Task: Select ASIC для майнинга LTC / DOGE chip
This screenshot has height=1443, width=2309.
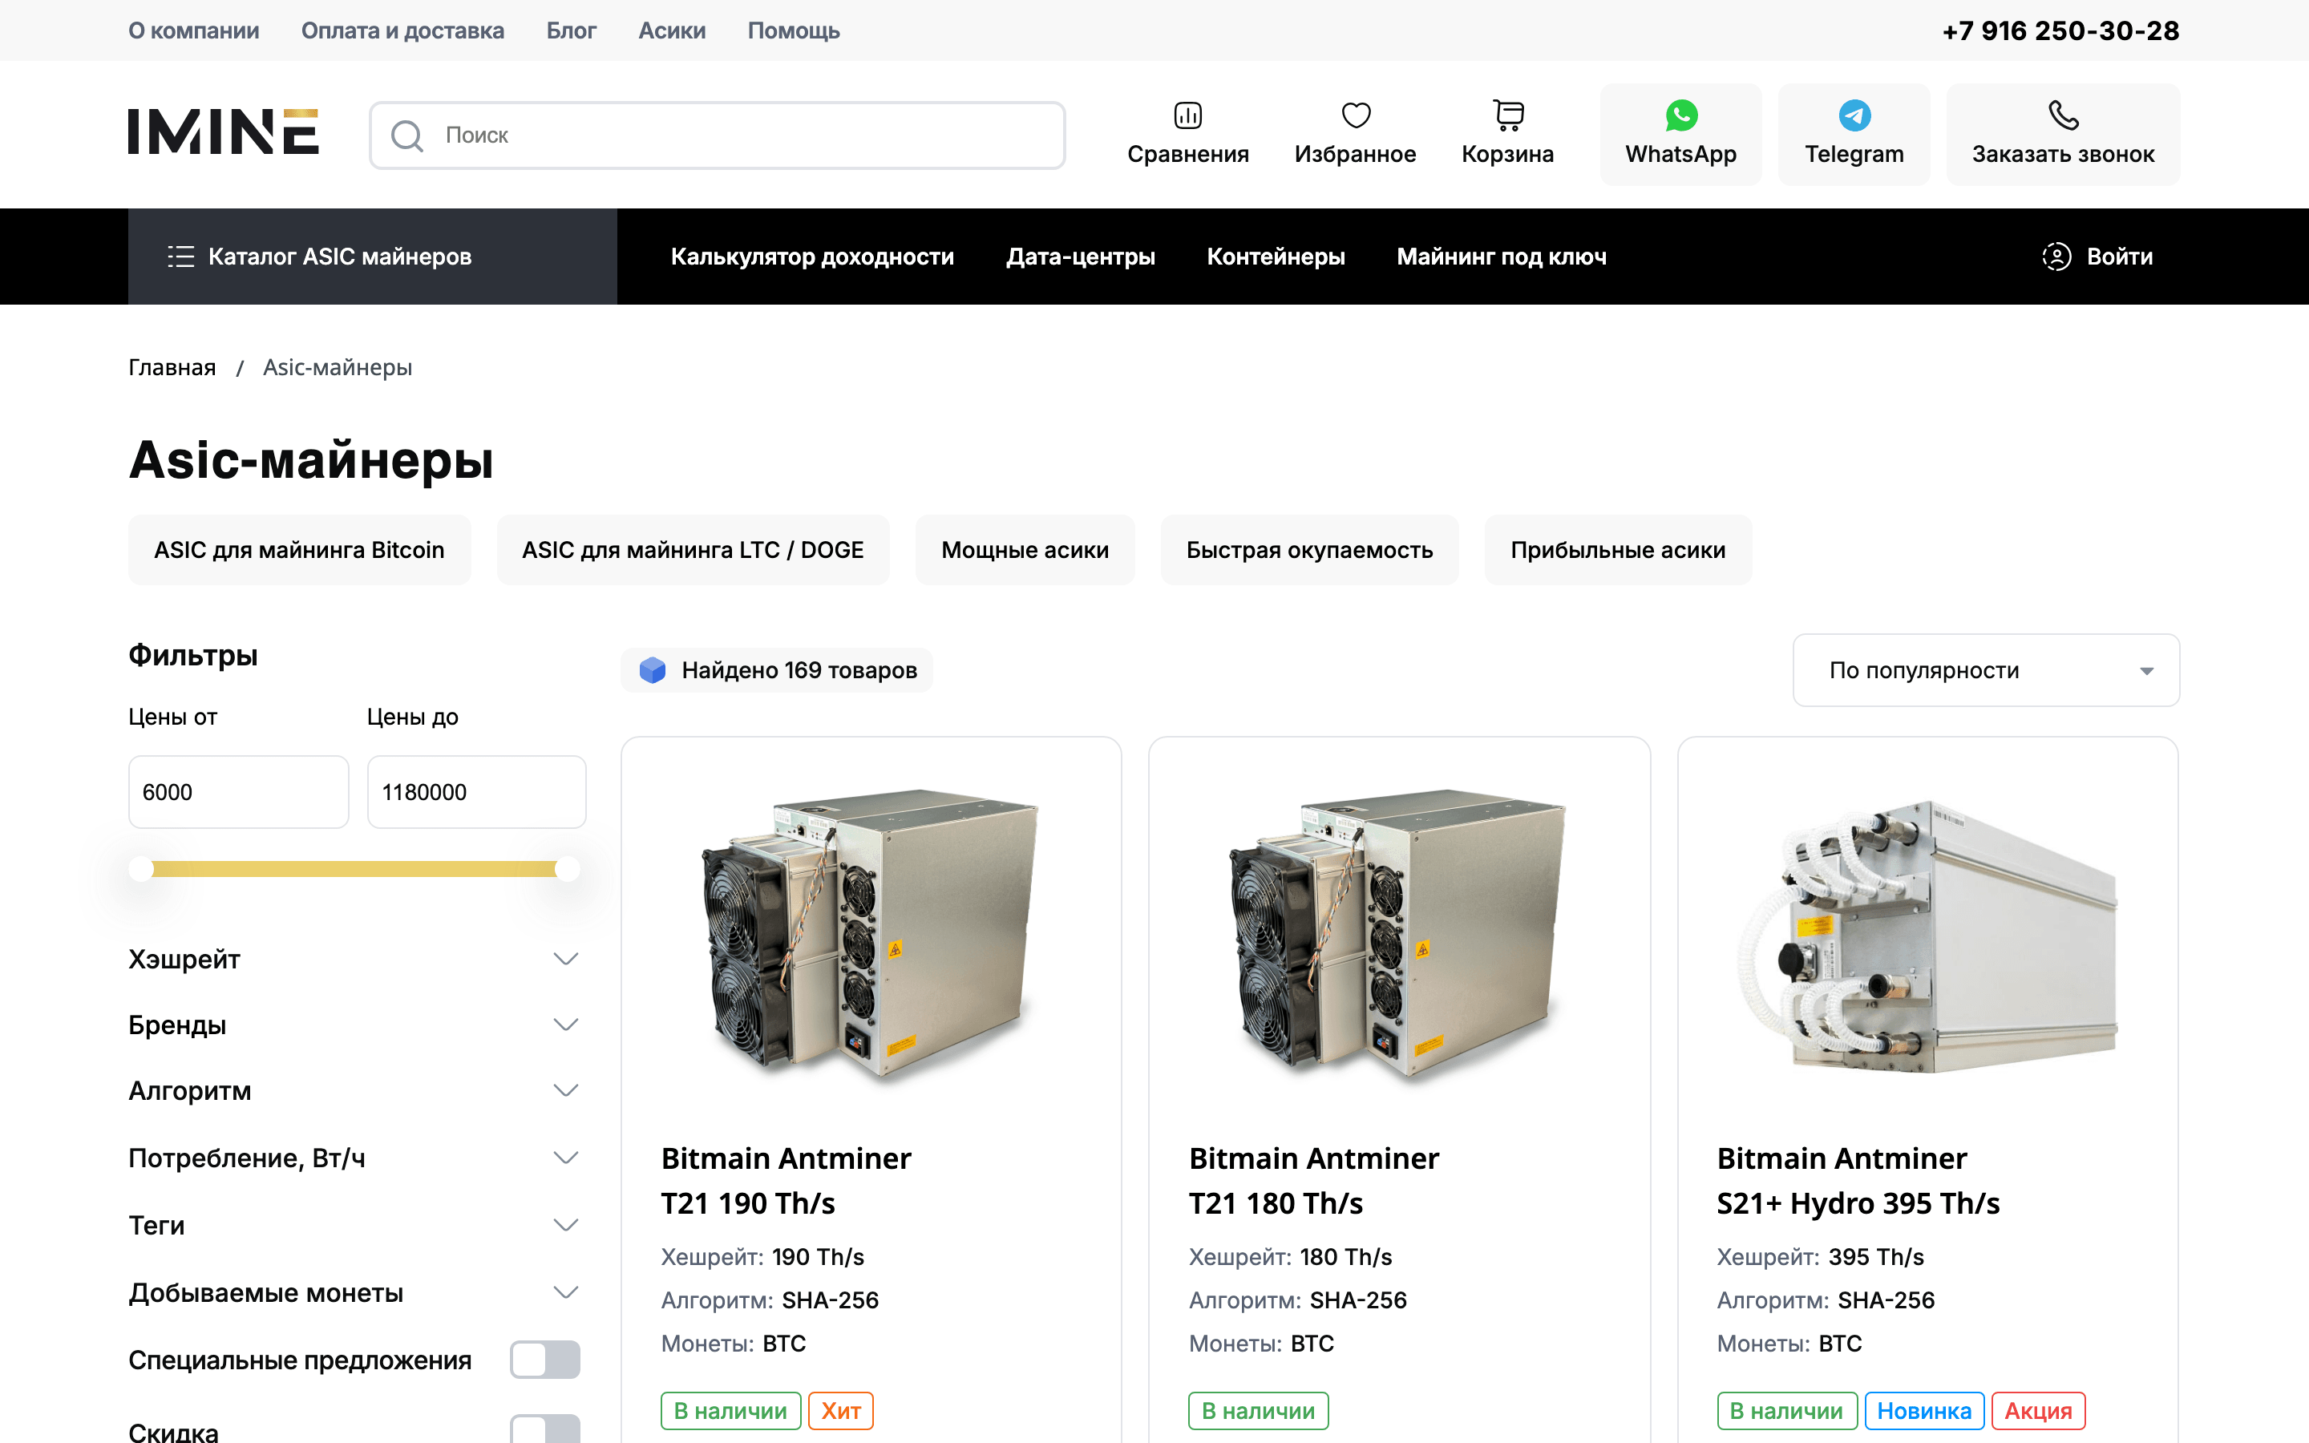Action: click(x=693, y=550)
